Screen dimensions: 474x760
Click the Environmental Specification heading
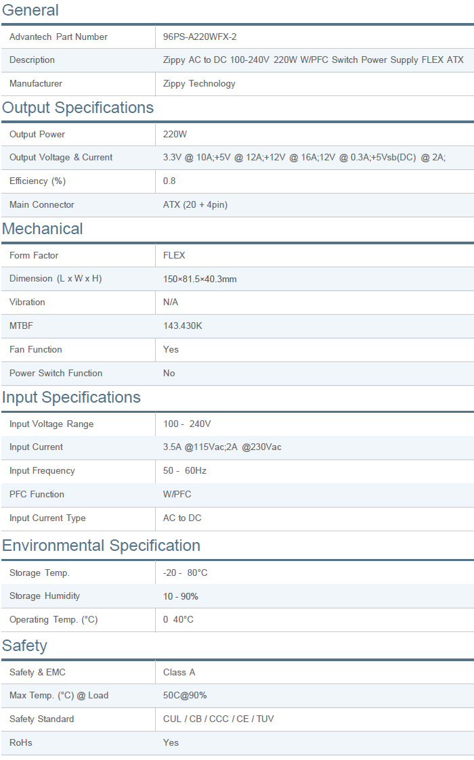pos(101,546)
